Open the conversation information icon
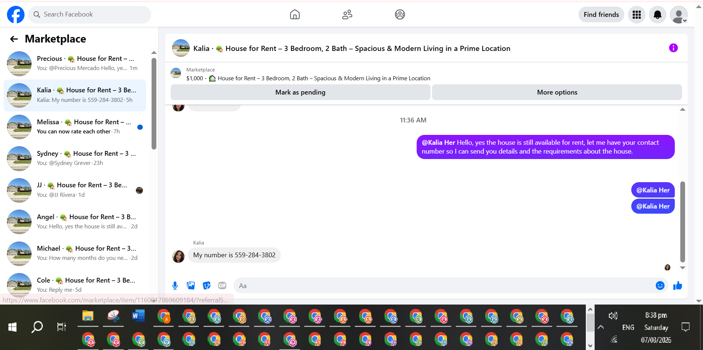Screen dimensions: 703x350 pos(673,48)
